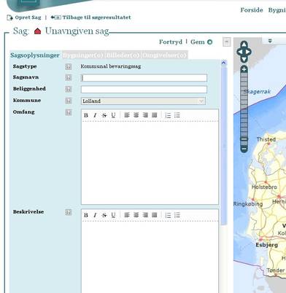Screen dimensions: 286x293
Task: Go back via Tilbage til søgeresultatet
Action: 90,17
